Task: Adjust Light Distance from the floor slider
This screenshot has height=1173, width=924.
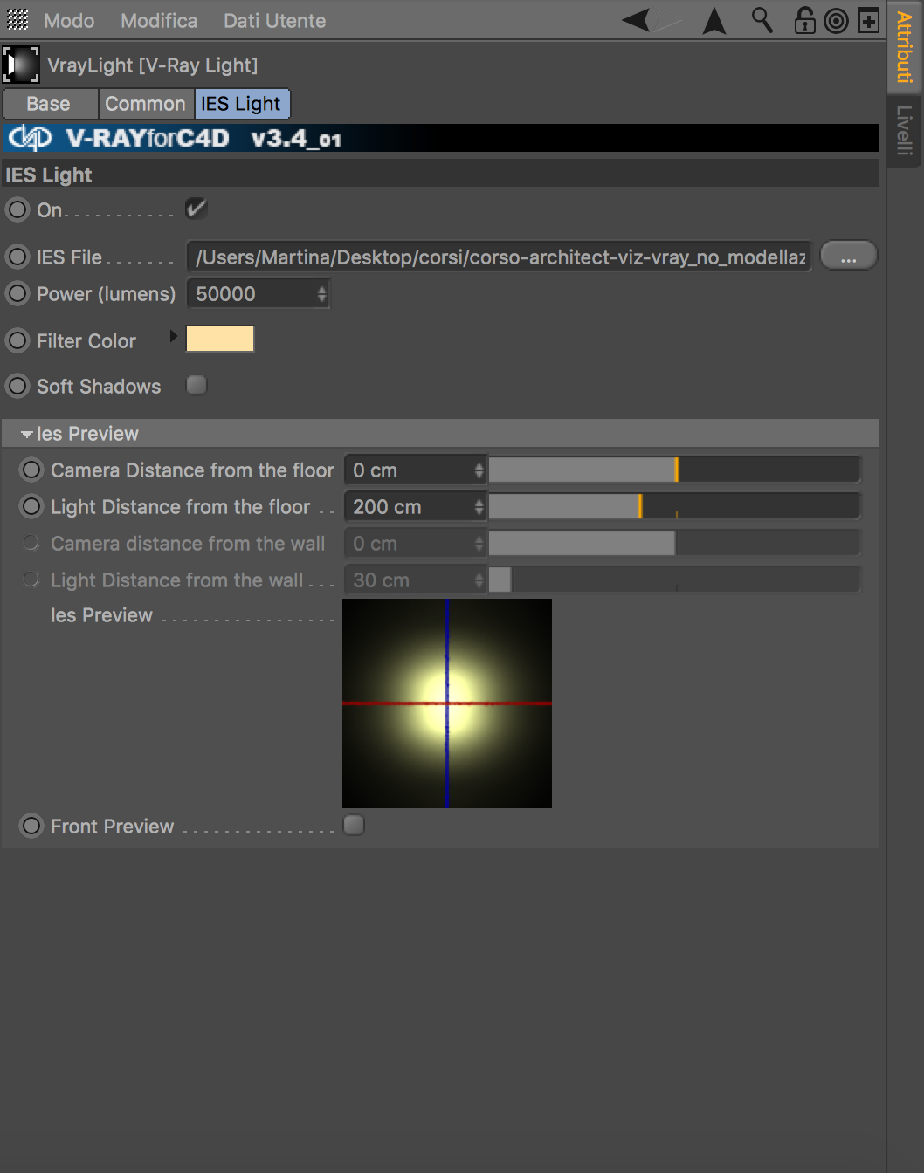Action: coord(674,506)
